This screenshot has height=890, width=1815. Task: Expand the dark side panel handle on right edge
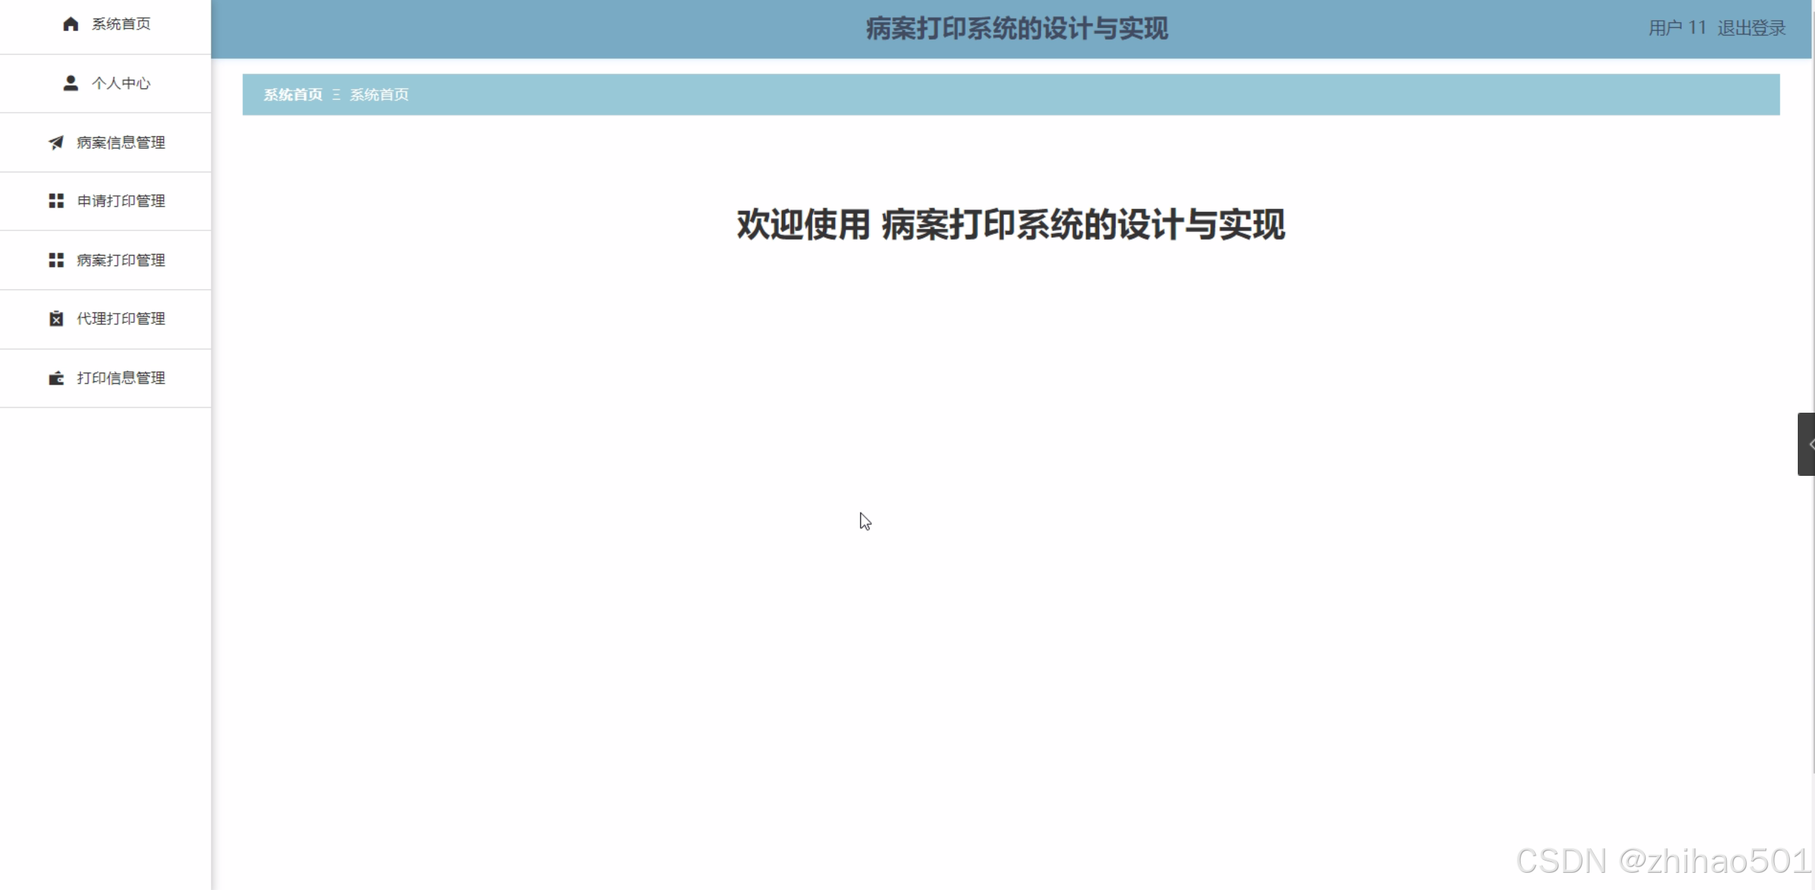click(1806, 444)
